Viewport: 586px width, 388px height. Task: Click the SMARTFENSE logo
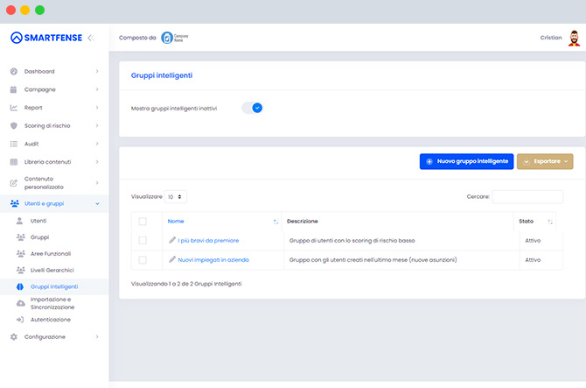point(46,38)
